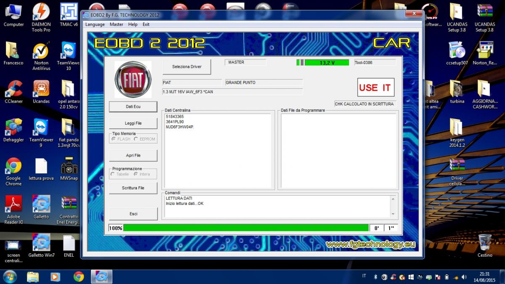Screen dimensions: 505x284
Task: Launch Google Chrome desktop shortcut
Action: click(x=13, y=172)
